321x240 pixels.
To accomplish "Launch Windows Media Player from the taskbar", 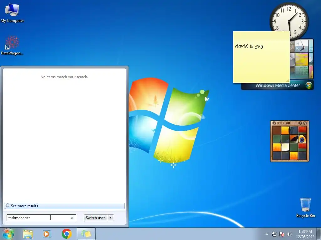I will pyautogui.click(x=47, y=234).
